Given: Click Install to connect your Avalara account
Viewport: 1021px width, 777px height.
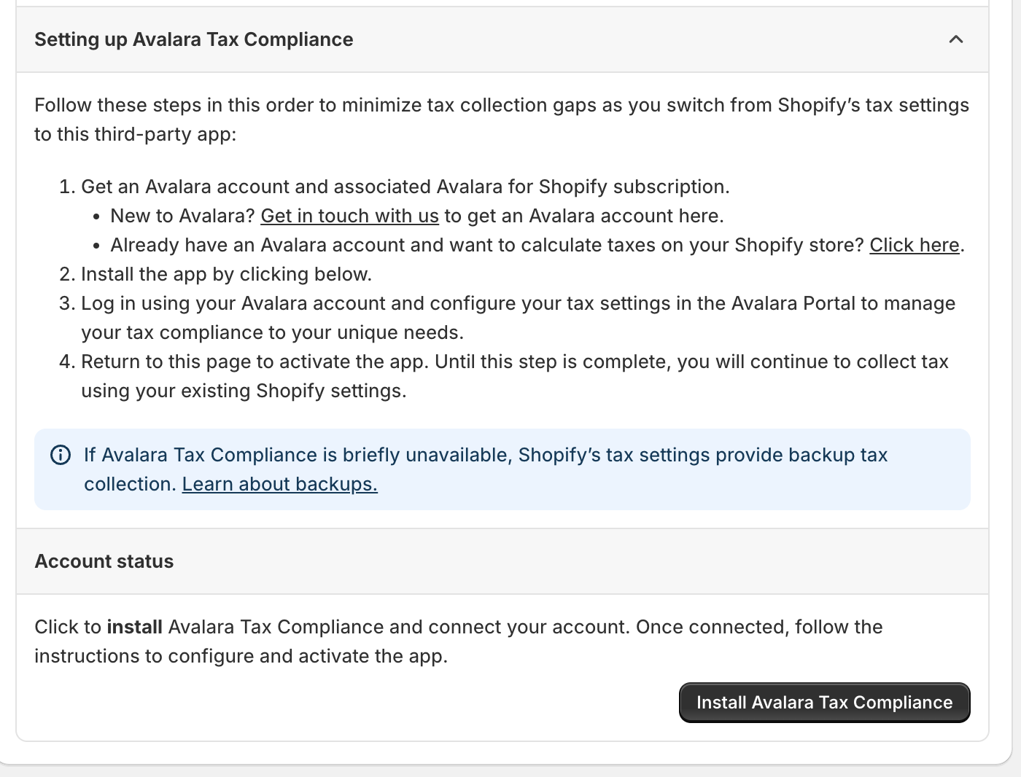Looking at the screenshot, I should pos(824,702).
